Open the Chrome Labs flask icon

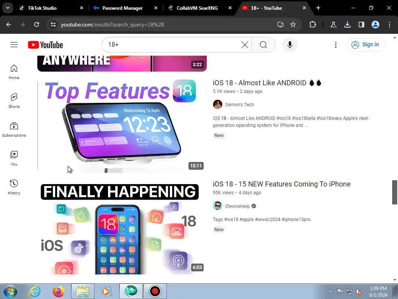click(x=333, y=25)
